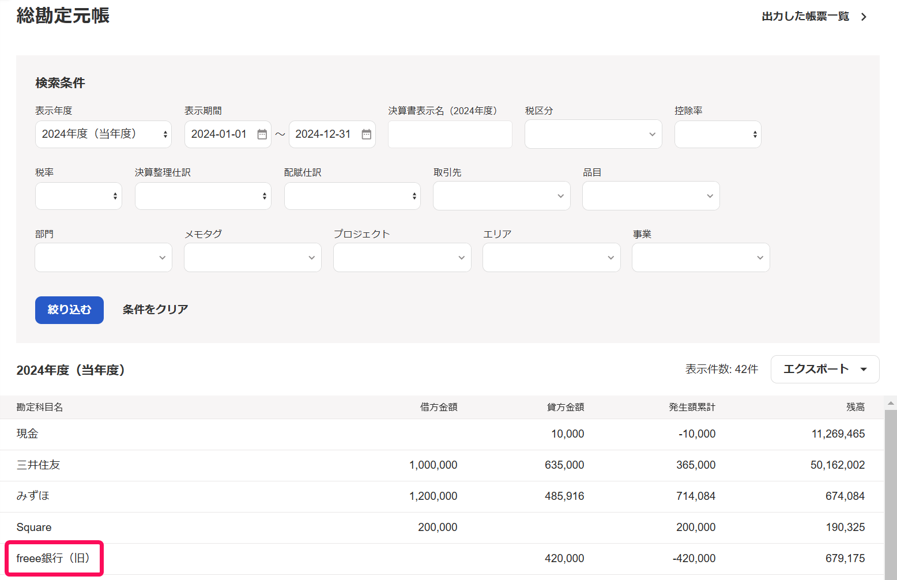The image size is (897, 580).
Task: Open calendar picker for end date 2024-12-31
Action: pos(366,134)
